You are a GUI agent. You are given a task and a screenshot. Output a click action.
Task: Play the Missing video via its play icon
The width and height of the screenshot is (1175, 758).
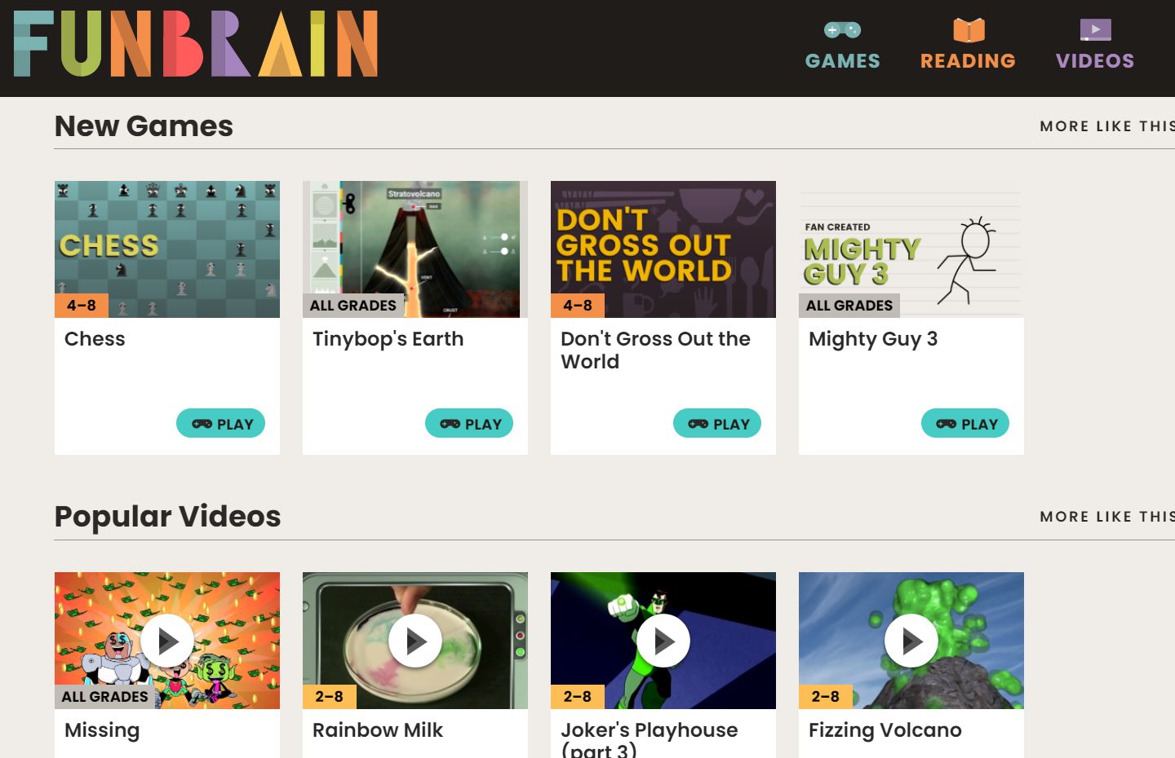tap(167, 641)
